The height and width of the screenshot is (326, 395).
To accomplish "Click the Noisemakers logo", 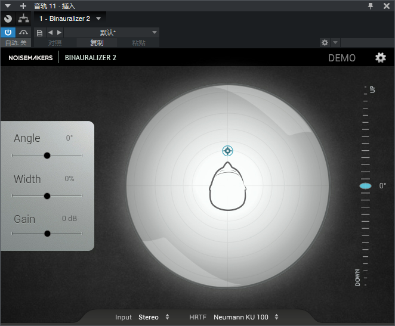I will point(31,58).
